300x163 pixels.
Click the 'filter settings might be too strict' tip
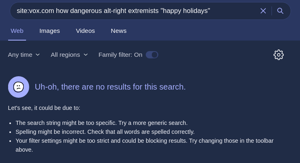point(145,141)
